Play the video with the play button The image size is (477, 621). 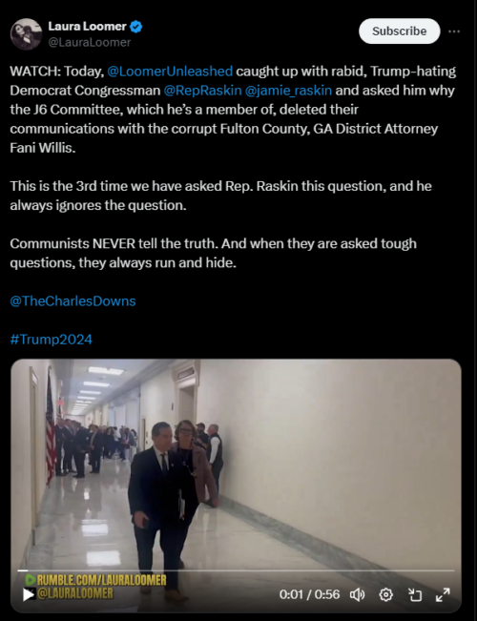(28, 594)
